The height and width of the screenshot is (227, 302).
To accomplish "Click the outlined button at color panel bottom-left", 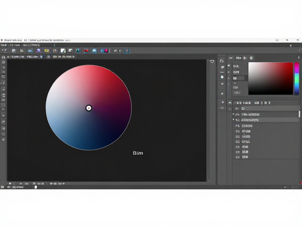I will [237, 93].
